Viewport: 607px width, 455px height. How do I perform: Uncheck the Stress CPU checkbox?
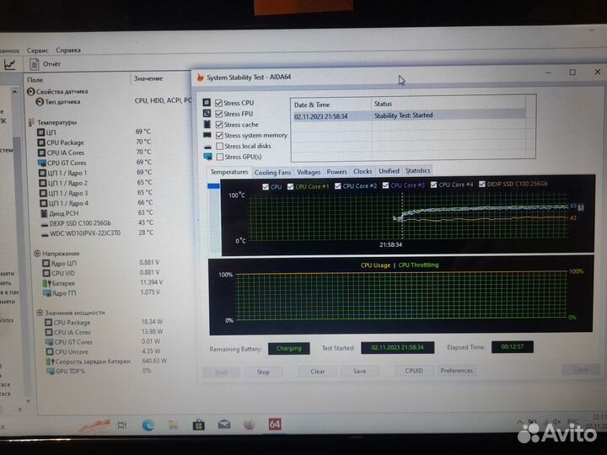tap(218, 103)
